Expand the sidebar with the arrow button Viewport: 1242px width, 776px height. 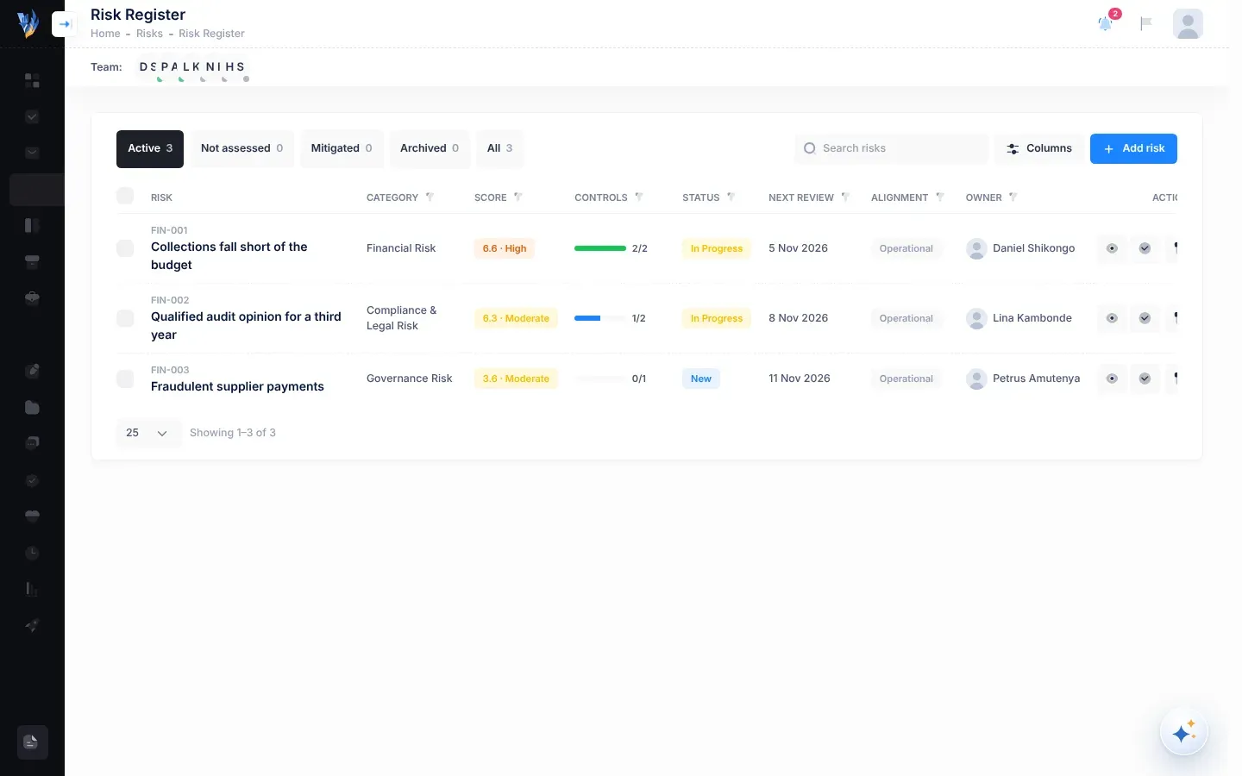65,24
